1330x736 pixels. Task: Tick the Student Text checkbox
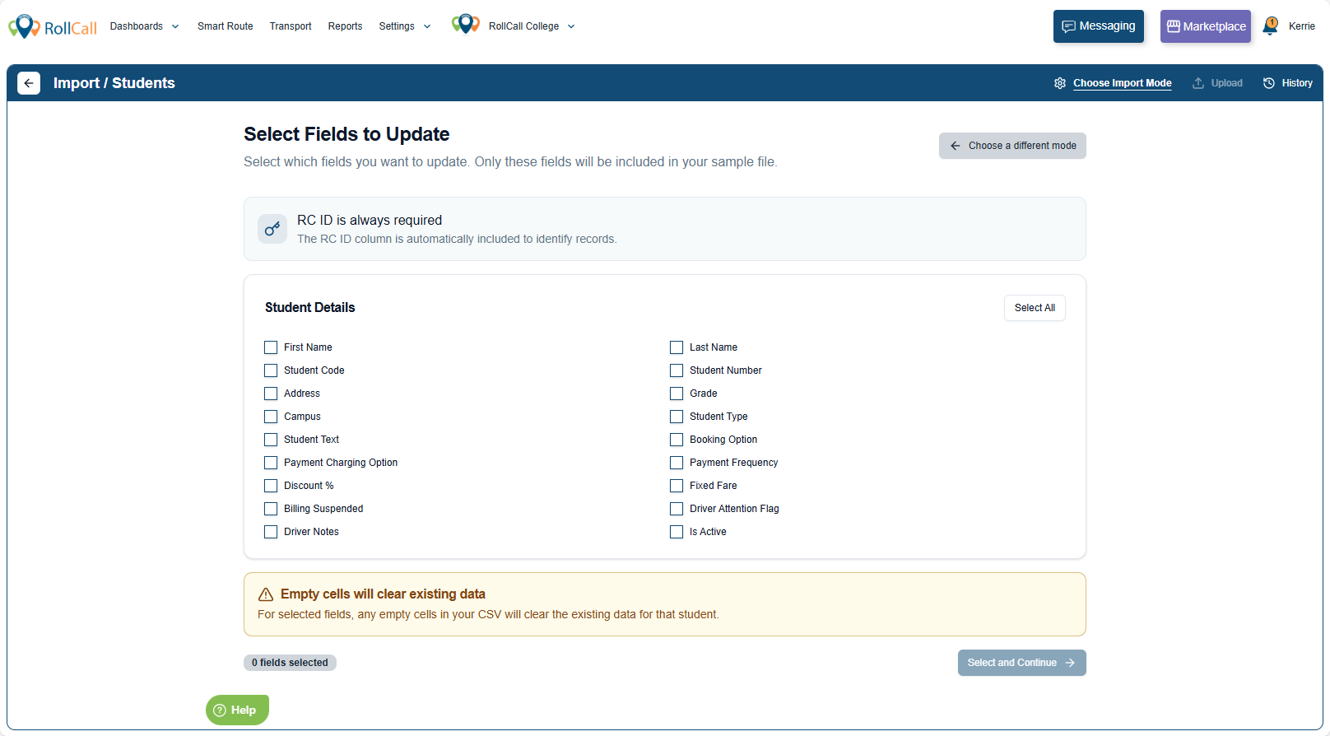(271, 440)
